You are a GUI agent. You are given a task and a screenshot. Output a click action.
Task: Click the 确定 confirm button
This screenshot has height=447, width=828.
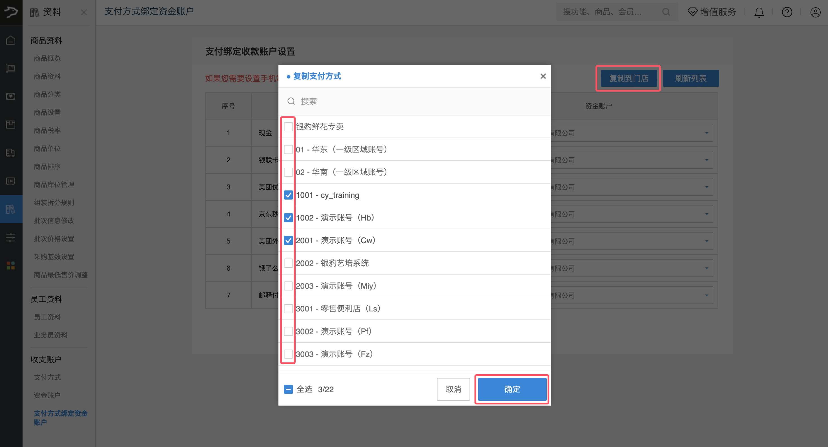(x=512, y=389)
